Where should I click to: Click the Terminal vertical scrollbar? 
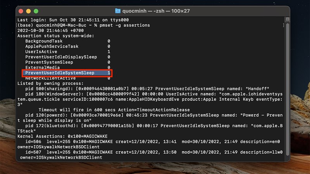point(288,89)
